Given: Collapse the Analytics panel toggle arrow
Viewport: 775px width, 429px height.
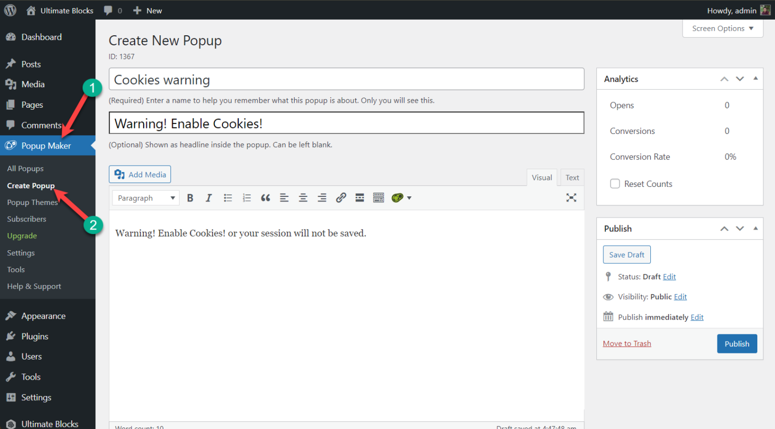Looking at the screenshot, I should [x=755, y=79].
